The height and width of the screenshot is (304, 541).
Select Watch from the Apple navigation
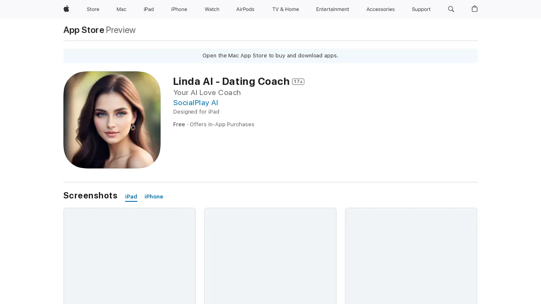(x=212, y=9)
